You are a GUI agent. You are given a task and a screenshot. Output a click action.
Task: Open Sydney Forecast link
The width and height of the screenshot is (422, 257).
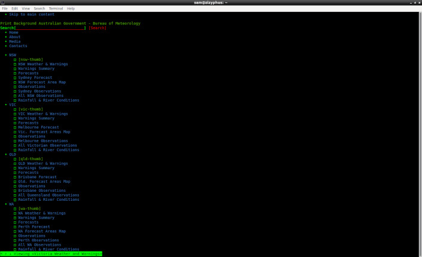(35, 78)
